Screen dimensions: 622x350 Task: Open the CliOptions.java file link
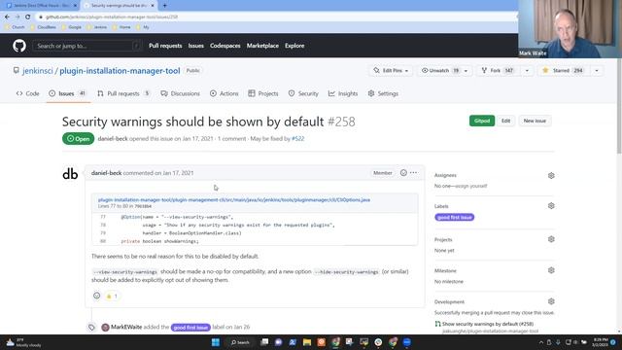(x=234, y=199)
